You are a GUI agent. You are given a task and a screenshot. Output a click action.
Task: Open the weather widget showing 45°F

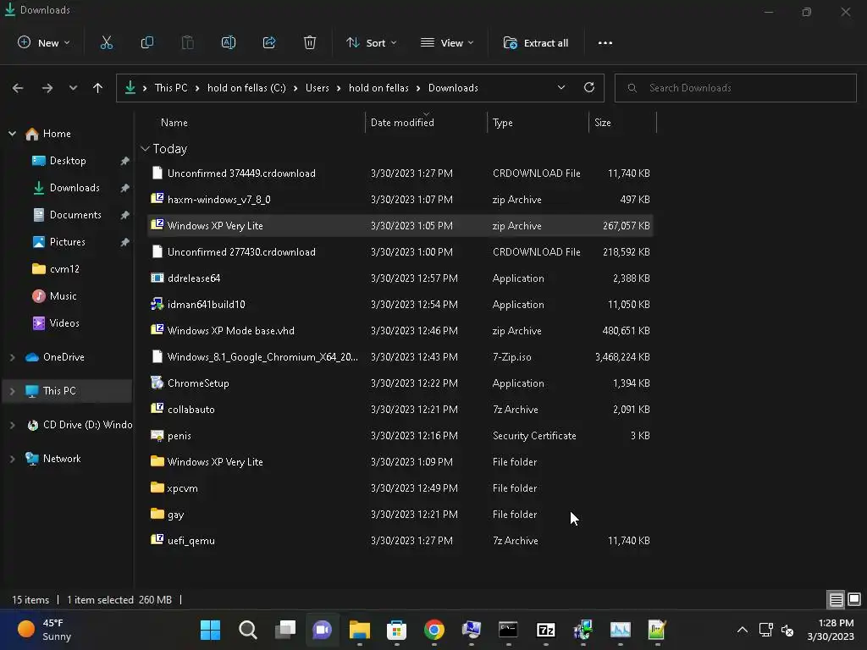click(44, 630)
